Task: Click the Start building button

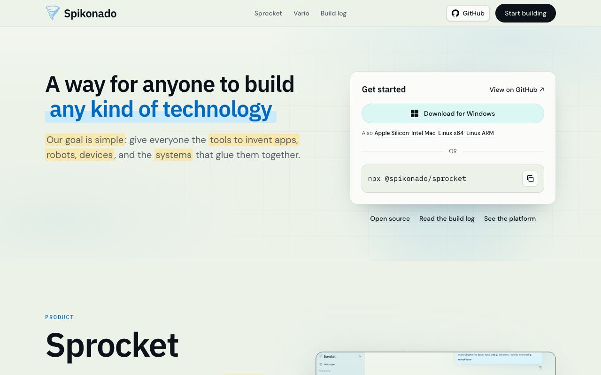Action: [x=525, y=13]
